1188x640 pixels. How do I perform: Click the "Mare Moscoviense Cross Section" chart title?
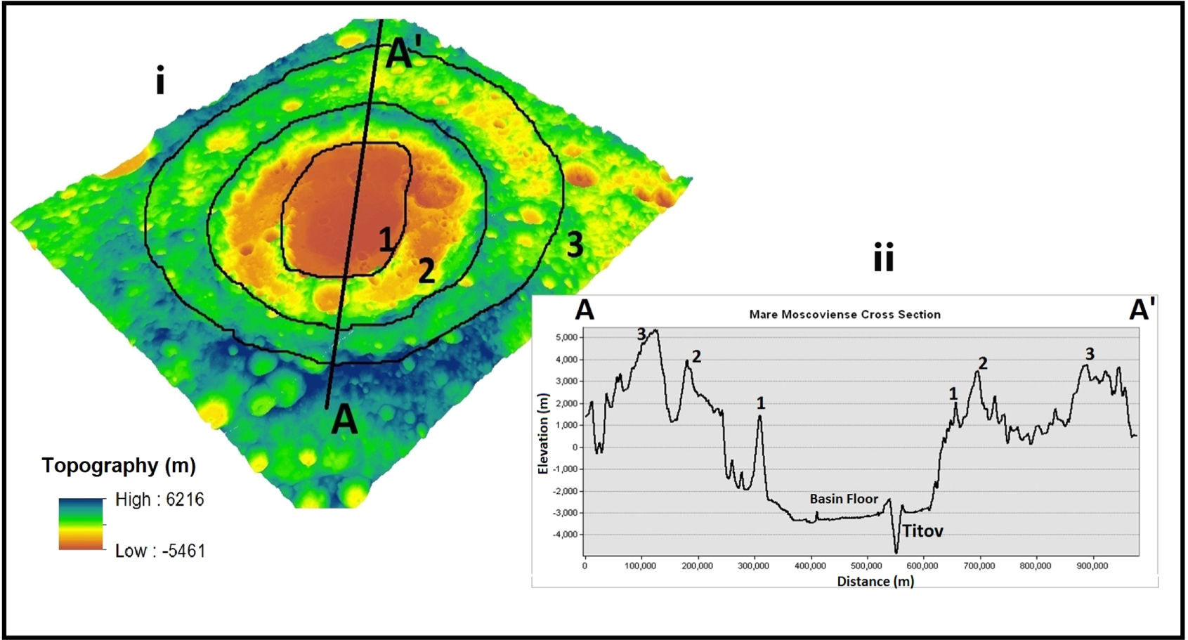[844, 315]
